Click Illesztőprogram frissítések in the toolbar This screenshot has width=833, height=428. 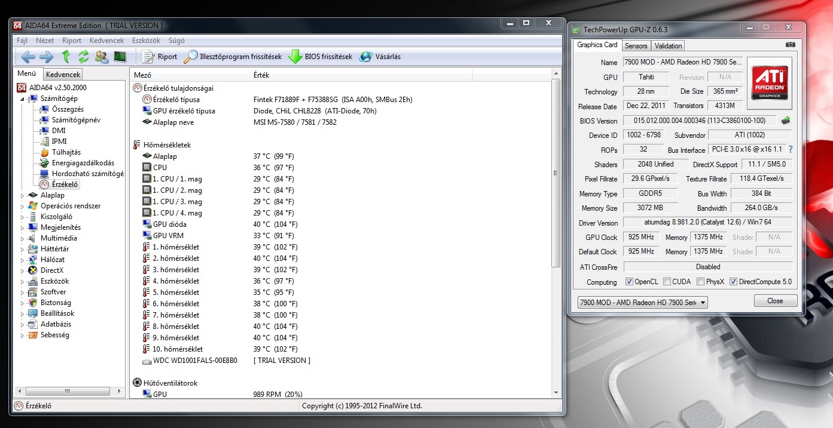[x=233, y=57]
